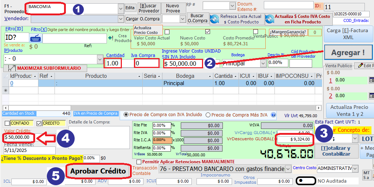Click the Edit P pencil icon
374x187 pixels.
click(361, 65)
